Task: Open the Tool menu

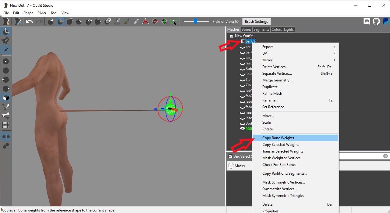Action: [54, 13]
